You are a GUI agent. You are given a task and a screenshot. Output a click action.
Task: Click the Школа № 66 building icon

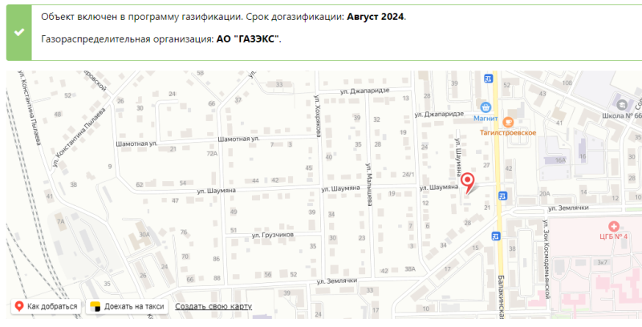tap(622, 104)
